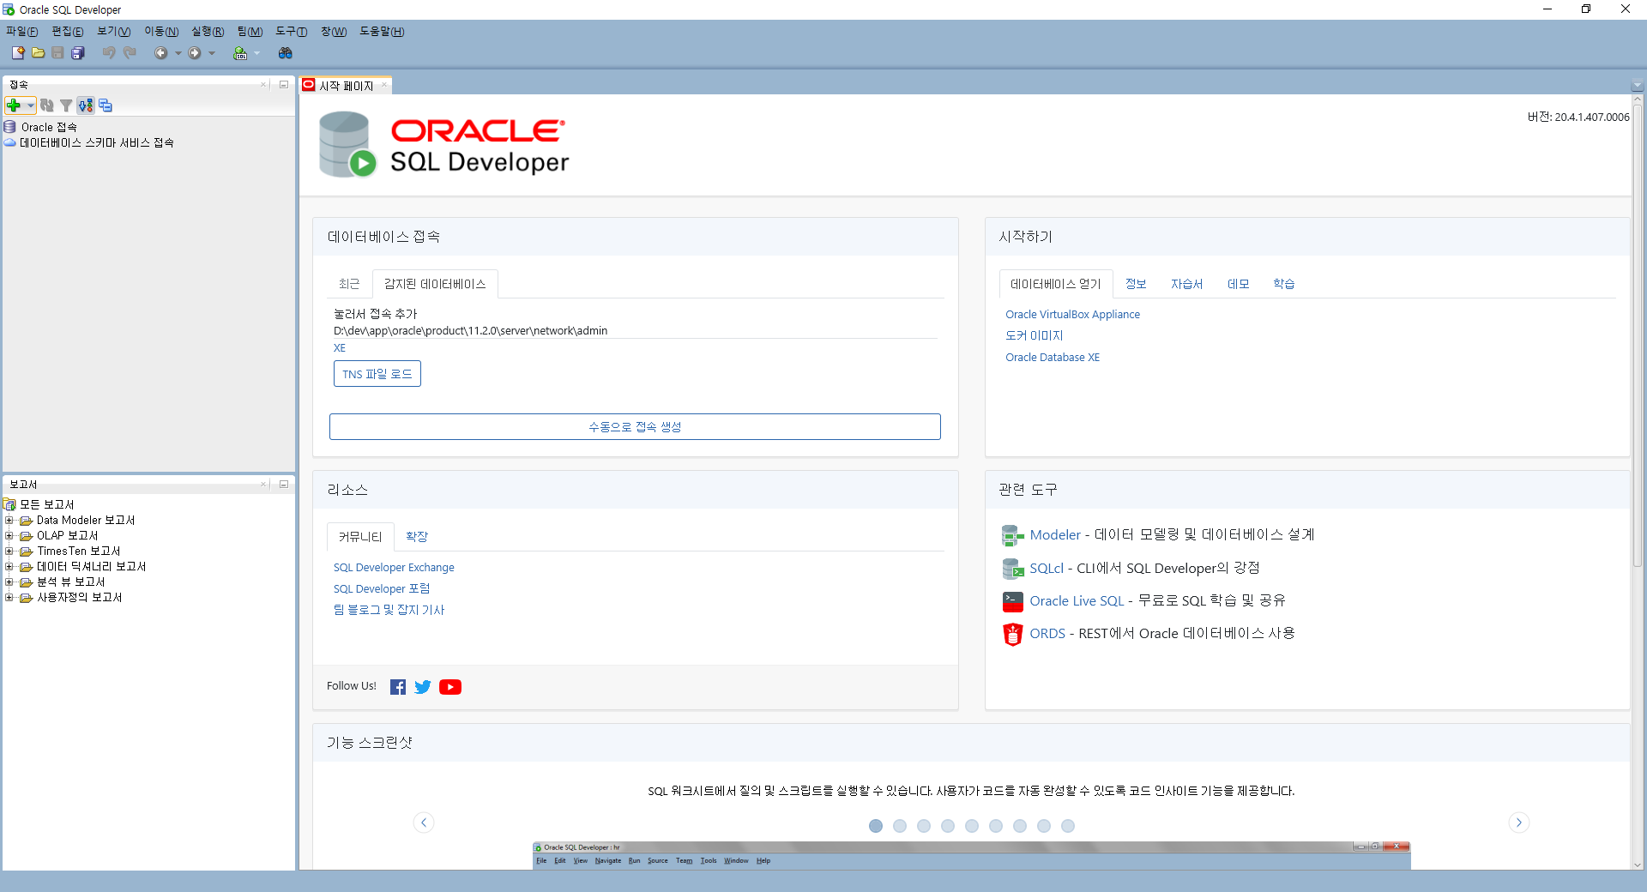Click the Undo toolbar icon
Screen dimensions: 1647x892
[109, 53]
